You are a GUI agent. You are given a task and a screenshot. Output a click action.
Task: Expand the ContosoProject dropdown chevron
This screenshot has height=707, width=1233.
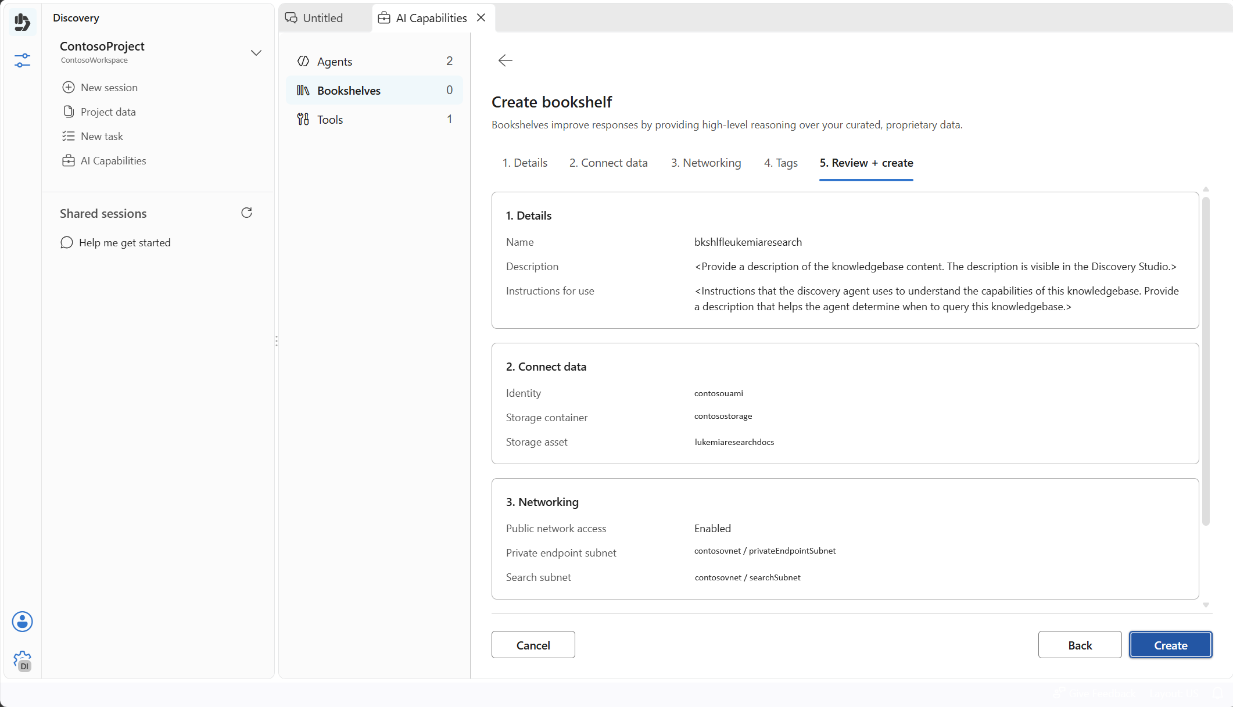256,53
